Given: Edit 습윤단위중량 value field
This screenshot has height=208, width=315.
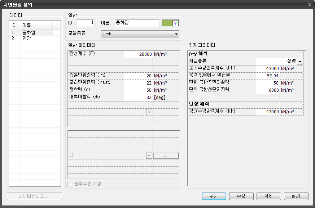Looking at the screenshot, I should pyautogui.click(x=138, y=76).
